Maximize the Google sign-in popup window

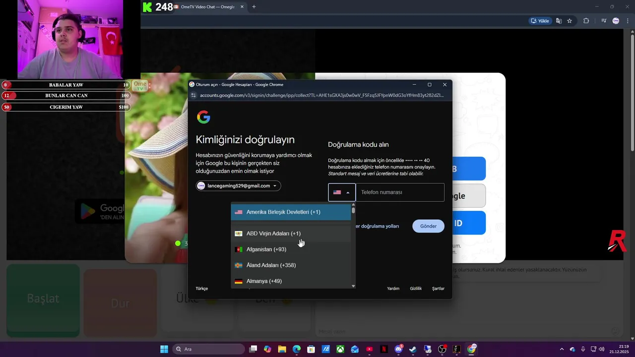429,84
